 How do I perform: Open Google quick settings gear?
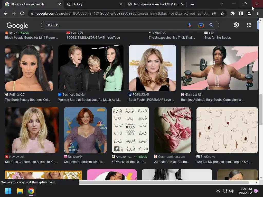point(236,25)
